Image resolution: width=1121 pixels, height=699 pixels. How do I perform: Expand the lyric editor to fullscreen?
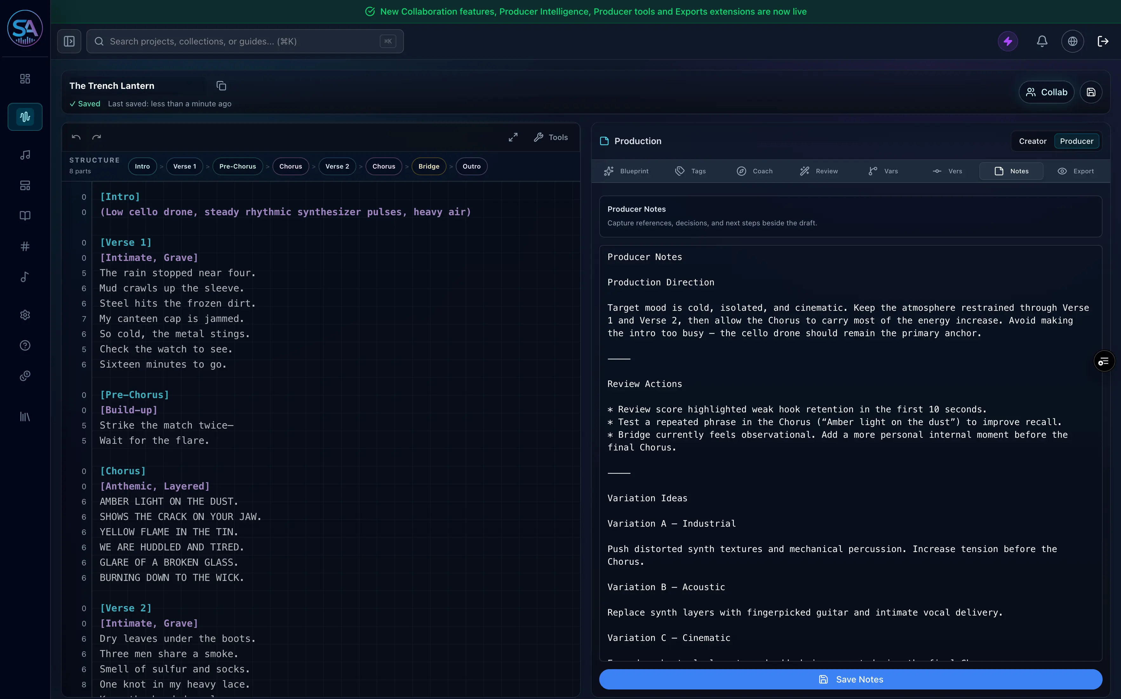(513, 137)
